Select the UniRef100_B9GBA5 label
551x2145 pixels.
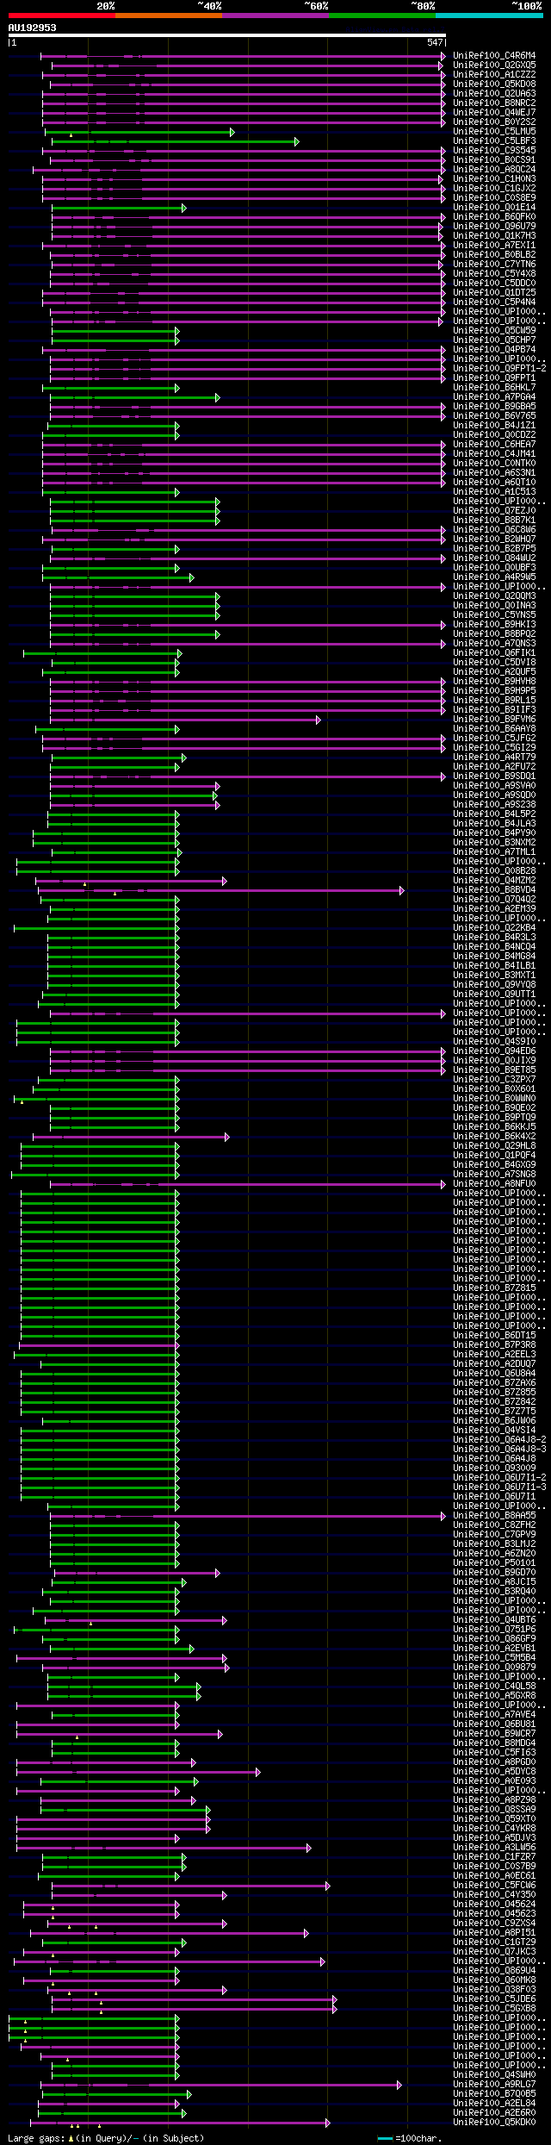[494, 407]
